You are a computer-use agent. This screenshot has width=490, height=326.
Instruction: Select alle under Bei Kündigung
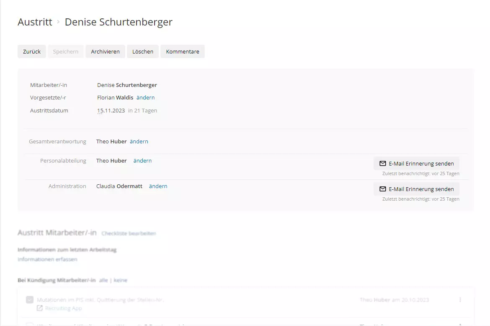pos(103,280)
